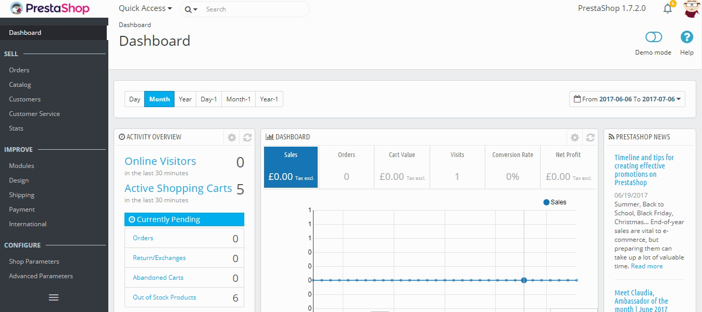Toggle the Demo mode switch
Viewport: 702px width, 312px height.
(653, 37)
